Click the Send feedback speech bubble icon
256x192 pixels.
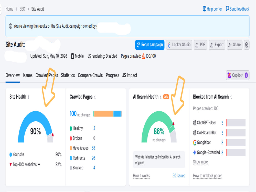pos(227,9)
